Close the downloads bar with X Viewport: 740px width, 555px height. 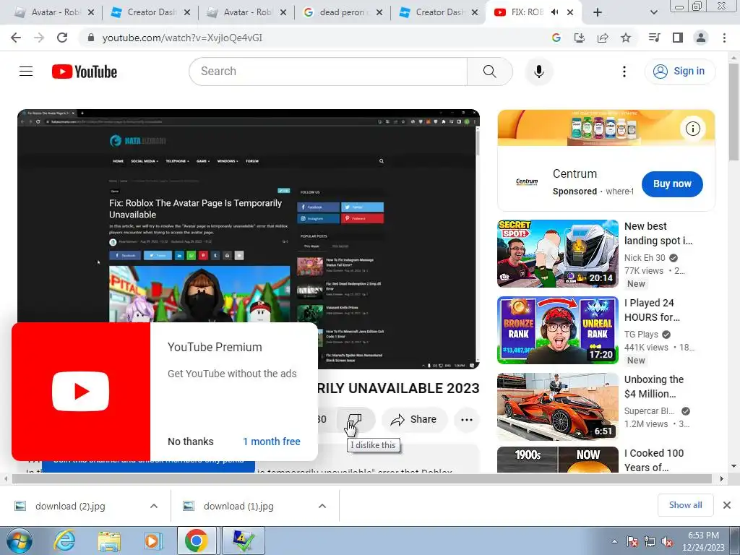[x=727, y=505]
